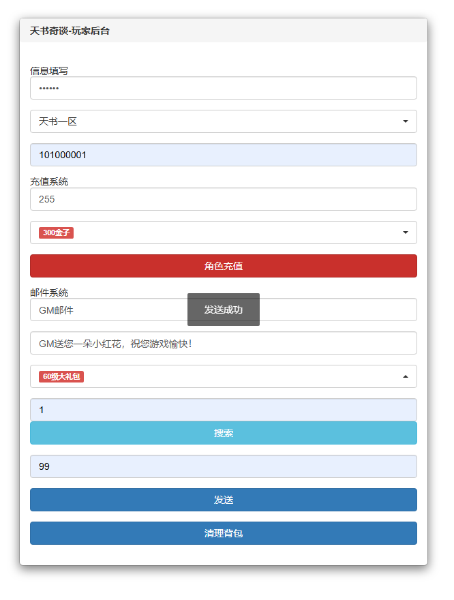Click the mail content field with GM送您一朵小红花
Image resolution: width=454 pixels, height=600 pixels.
(224, 343)
